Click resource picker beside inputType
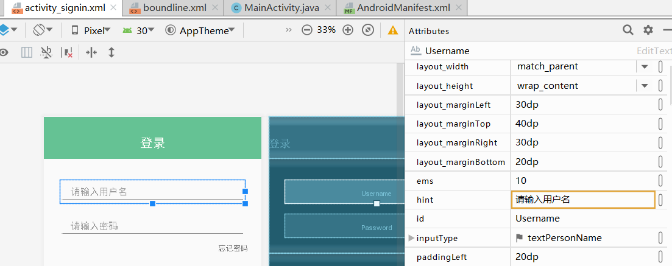Viewport: 672px width, 266px height. [x=660, y=238]
